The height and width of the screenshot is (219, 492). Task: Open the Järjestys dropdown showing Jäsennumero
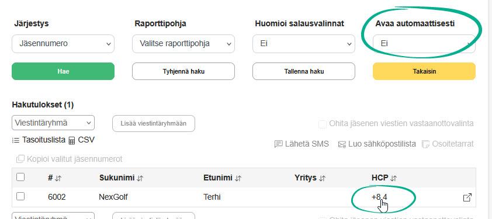63,44
